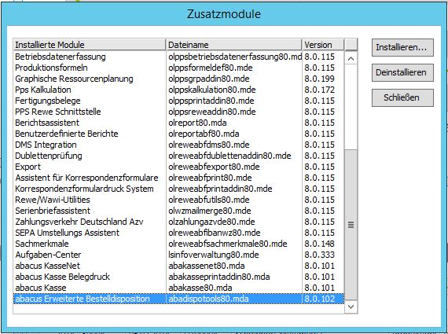This screenshot has height=334, width=448.
Task: Select the Serienbriefassistent module
Action: (179, 211)
